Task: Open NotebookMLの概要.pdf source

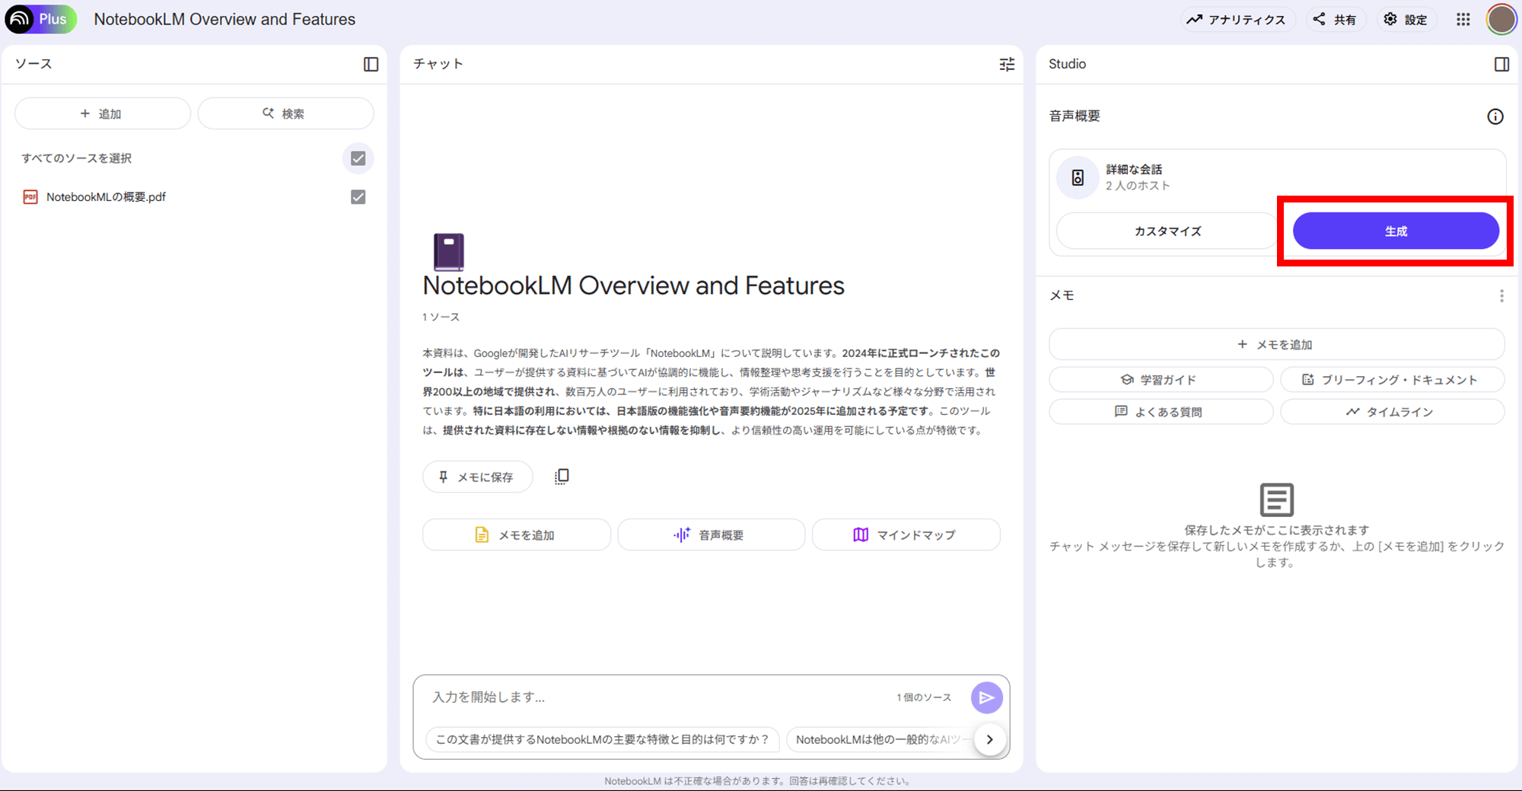Action: point(106,197)
